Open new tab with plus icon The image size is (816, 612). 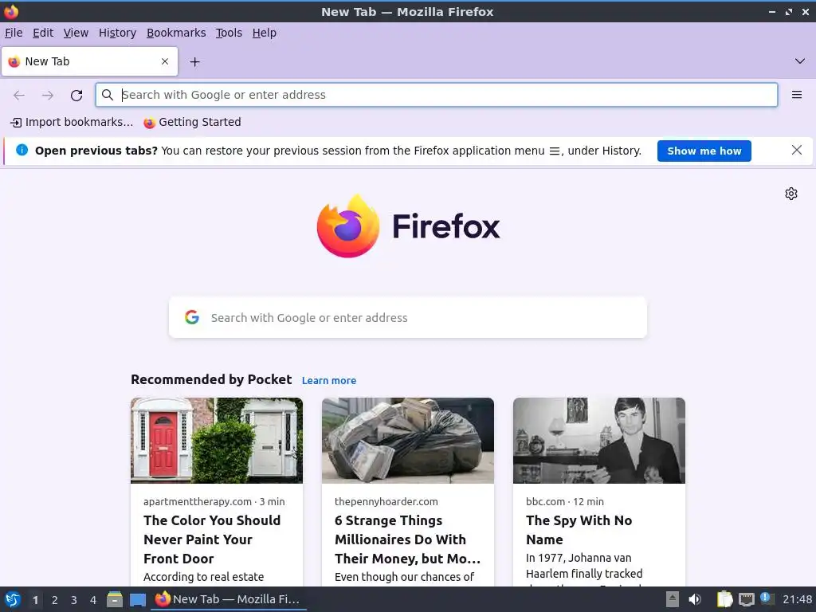(x=194, y=62)
